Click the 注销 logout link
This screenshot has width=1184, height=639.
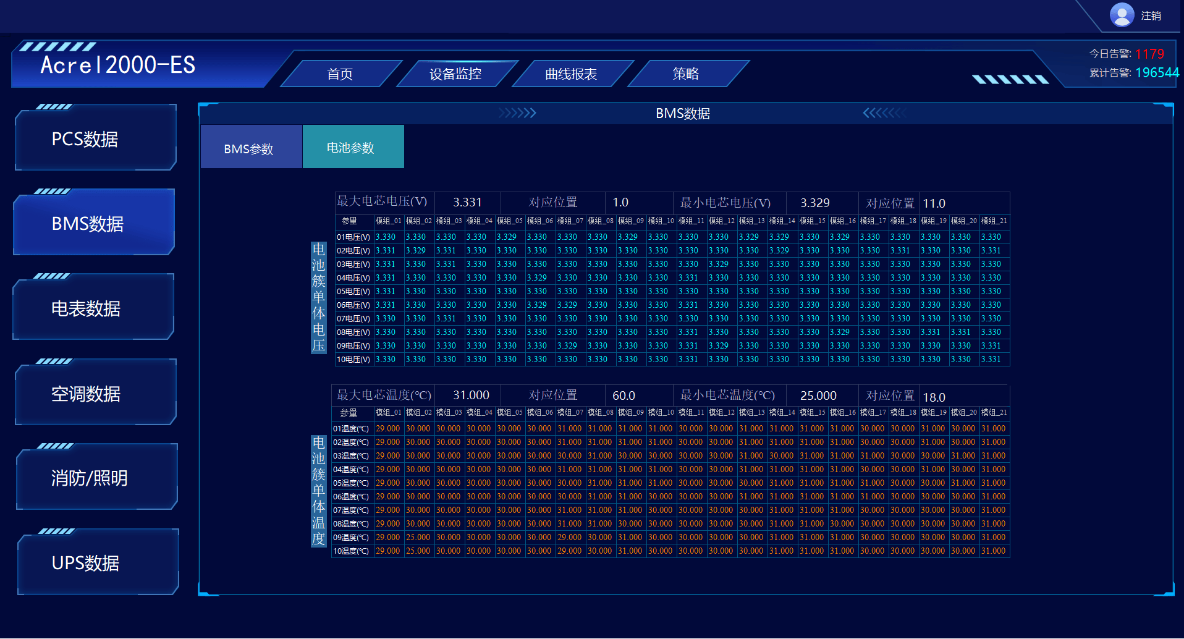[x=1151, y=16]
